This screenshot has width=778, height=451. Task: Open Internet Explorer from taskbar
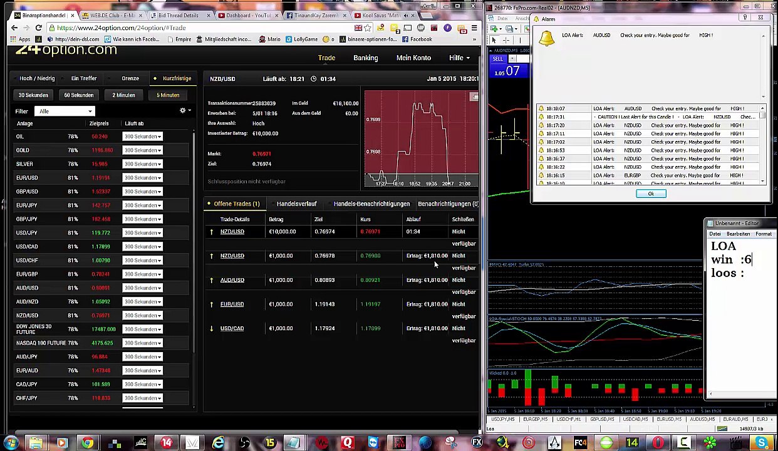pos(218,443)
